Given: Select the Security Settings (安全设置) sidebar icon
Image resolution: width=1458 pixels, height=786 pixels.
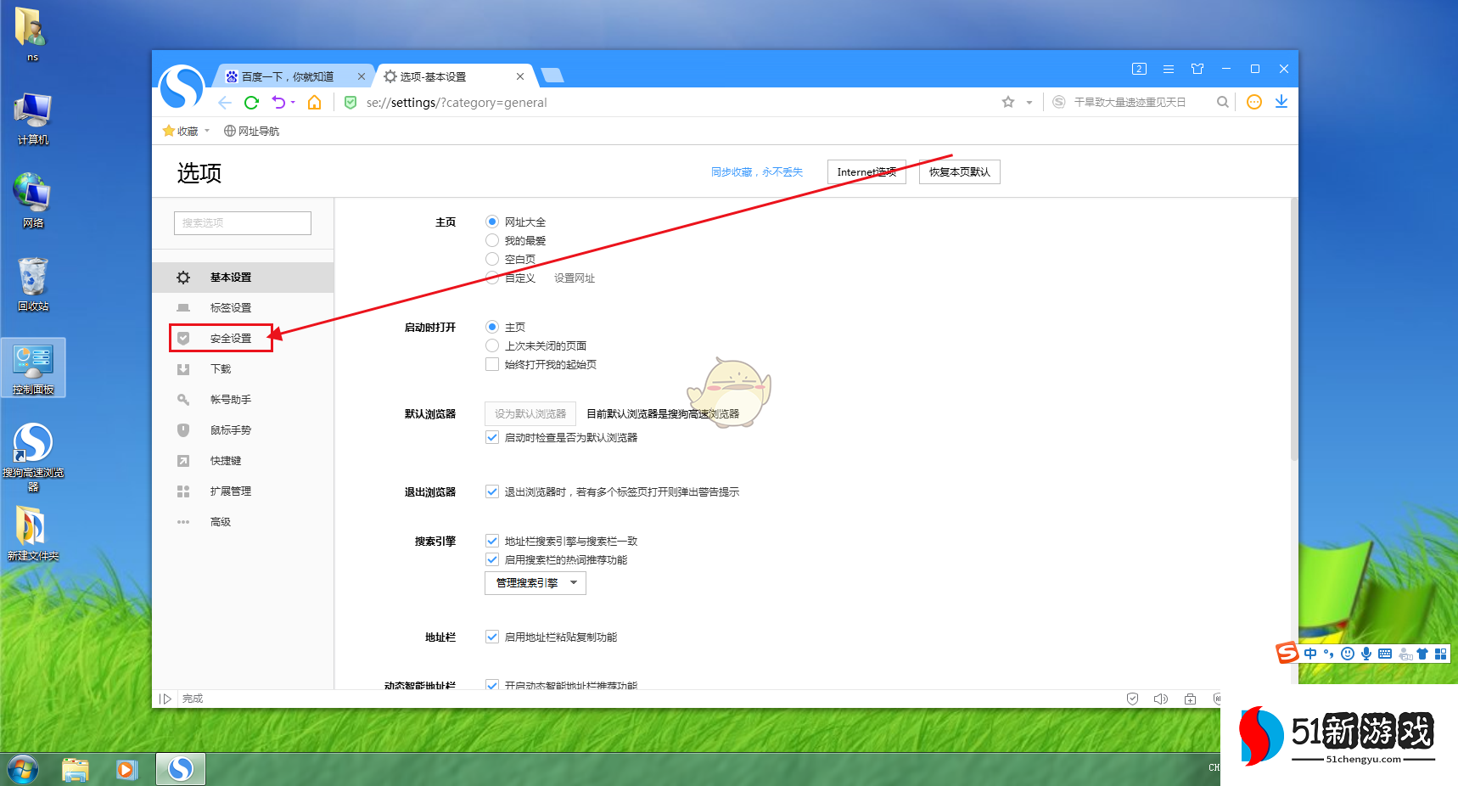Looking at the screenshot, I should pos(183,338).
